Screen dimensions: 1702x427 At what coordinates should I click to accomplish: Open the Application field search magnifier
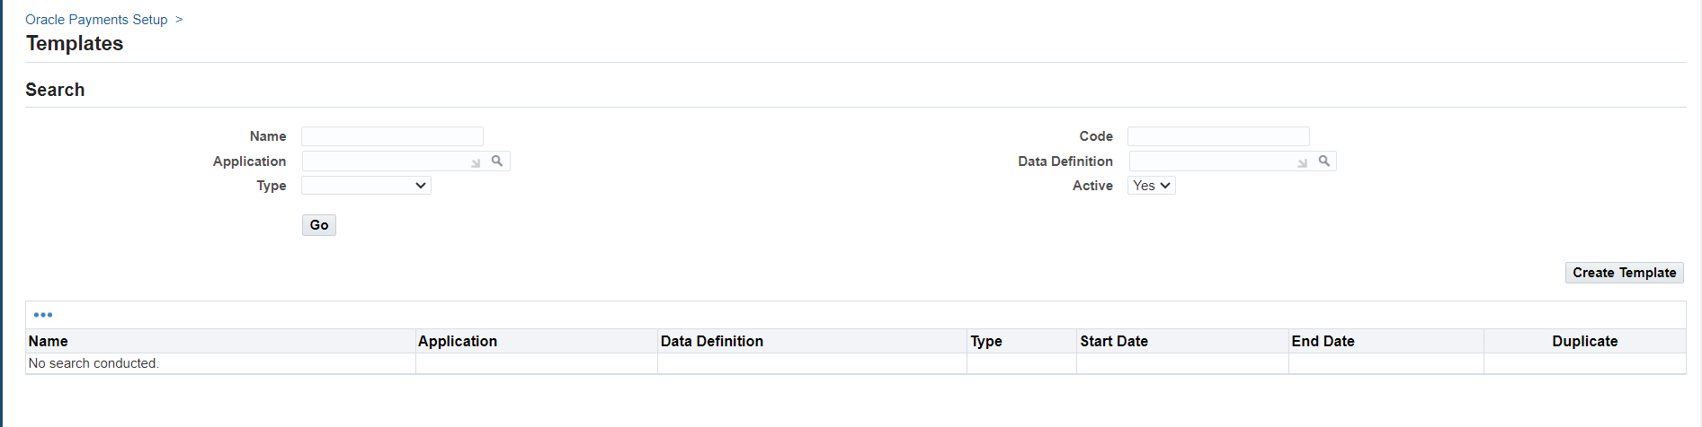(x=497, y=161)
